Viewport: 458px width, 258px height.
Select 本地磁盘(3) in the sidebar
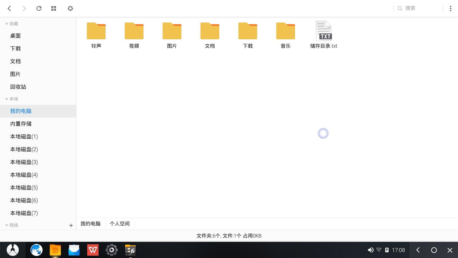[x=24, y=162]
